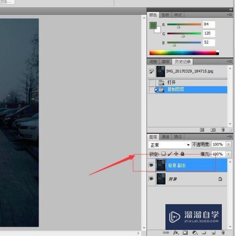Click the B value field showing 52
This screenshot has width=235, height=236.
pyautogui.click(x=209, y=43)
